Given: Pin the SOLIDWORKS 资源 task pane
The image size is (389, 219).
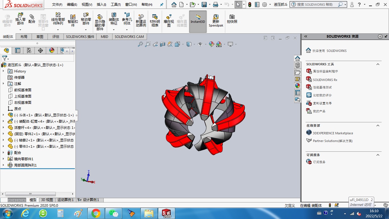Looking at the screenshot, I should coord(386,36).
